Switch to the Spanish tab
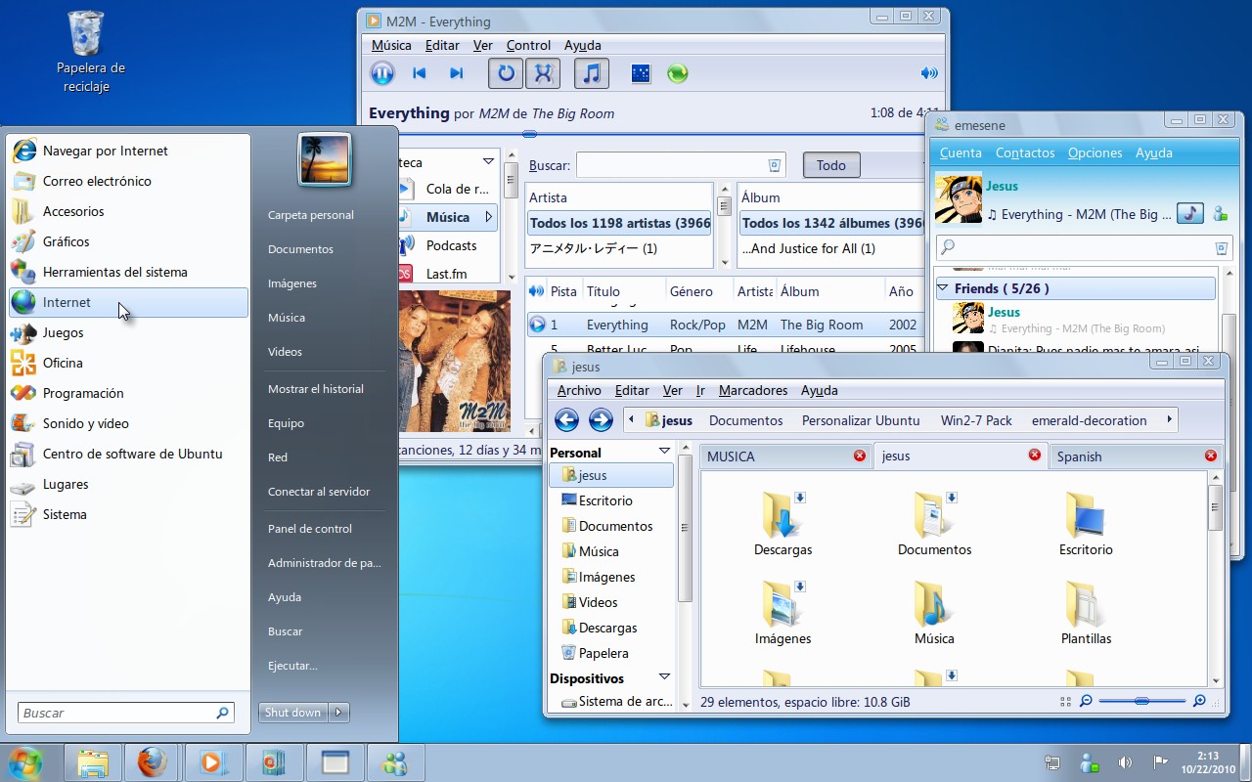The image size is (1252, 782). coord(1136,456)
